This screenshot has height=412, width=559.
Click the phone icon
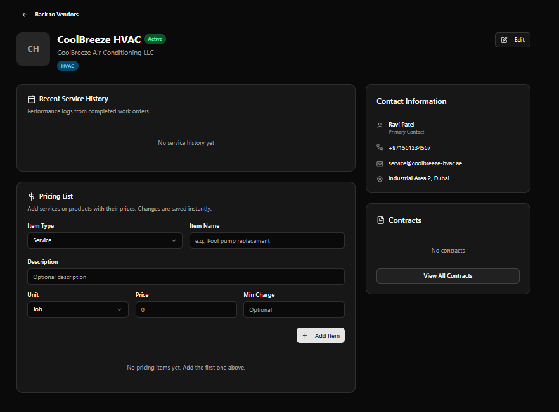(x=380, y=147)
